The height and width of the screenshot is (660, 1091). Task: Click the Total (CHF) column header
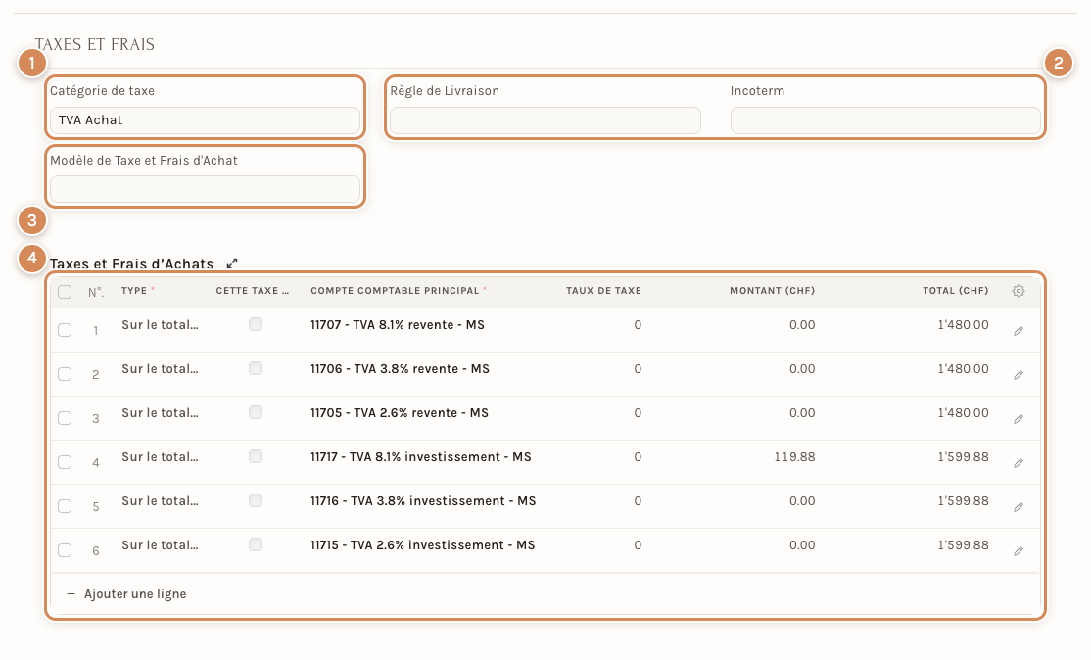click(x=955, y=291)
